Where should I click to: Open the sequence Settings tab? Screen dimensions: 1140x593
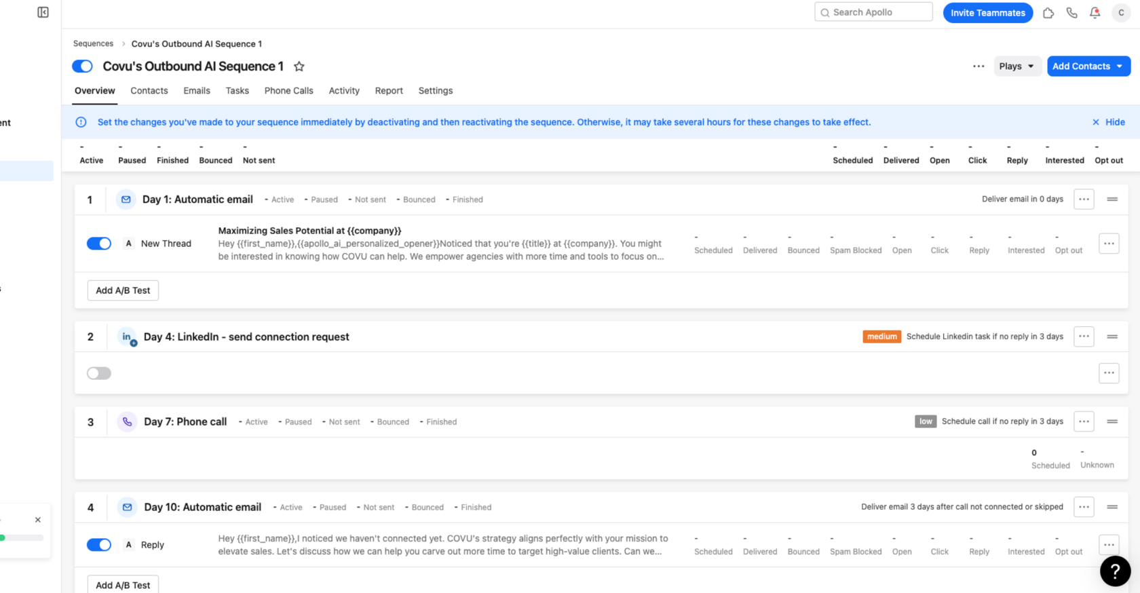[x=436, y=91]
